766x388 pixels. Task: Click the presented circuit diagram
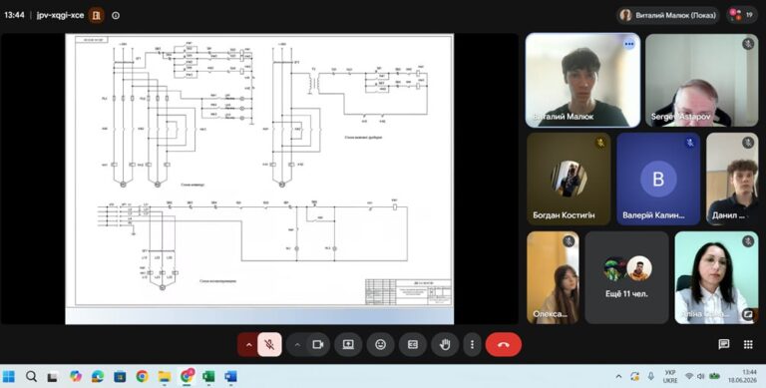click(x=259, y=179)
